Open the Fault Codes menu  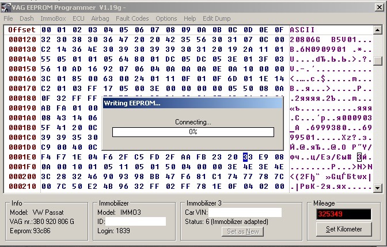[x=132, y=18]
